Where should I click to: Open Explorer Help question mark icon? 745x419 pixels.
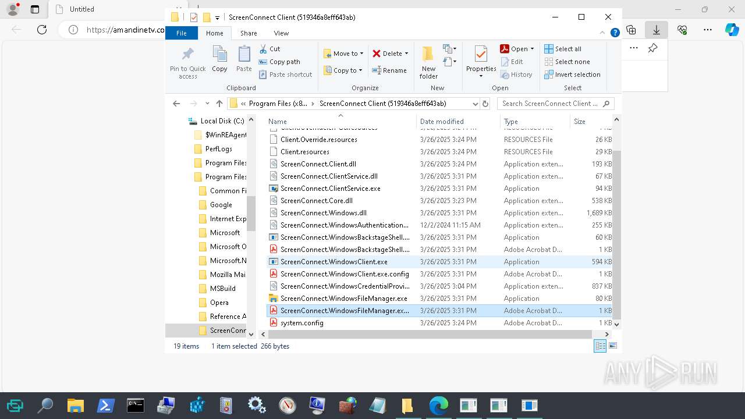615,33
